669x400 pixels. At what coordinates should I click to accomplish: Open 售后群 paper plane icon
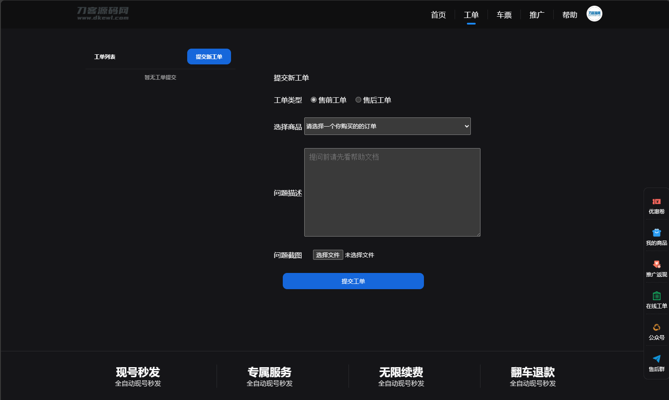pos(656,359)
